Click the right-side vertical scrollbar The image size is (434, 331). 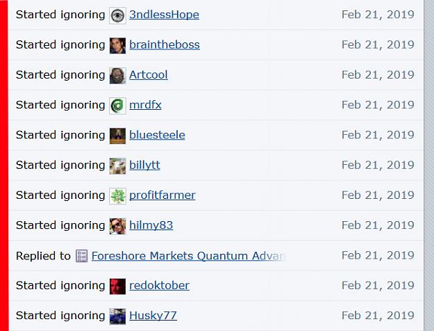coord(429,165)
